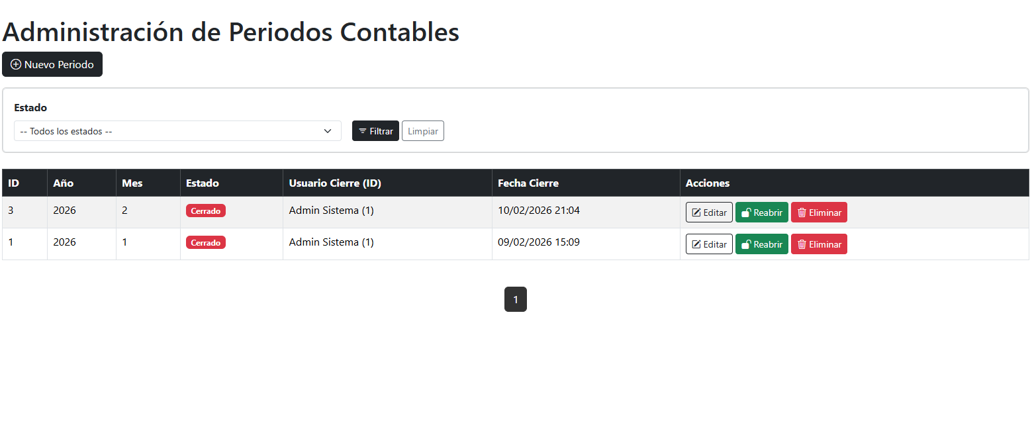This screenshot has height=429, width=1032.
Task: Click the Cerrado badge for month 1
Action: pyautogui.click(x=206, y=243)
